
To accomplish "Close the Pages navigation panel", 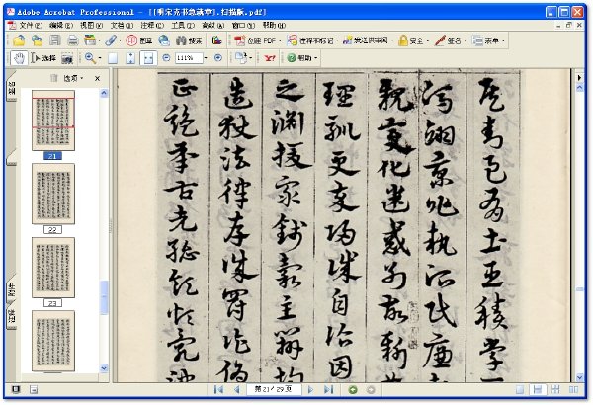I will 97,78.
